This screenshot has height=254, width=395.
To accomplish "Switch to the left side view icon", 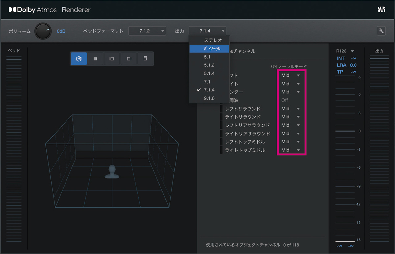I will [112, 59].
